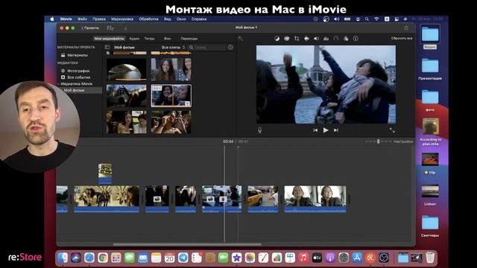The image size is (477, 268).
Task: Click the Share icon in iMovie title bar
Action: point(406,28)
